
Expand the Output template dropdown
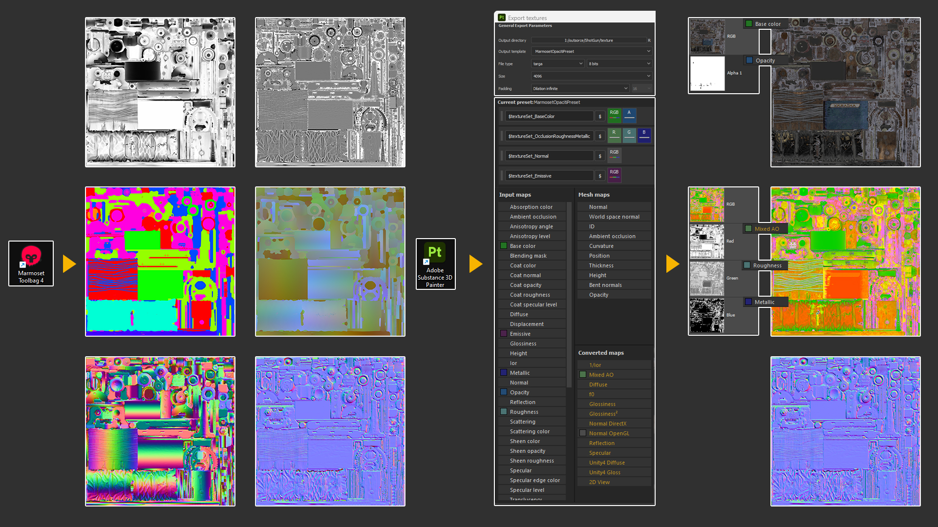(591, 51)
